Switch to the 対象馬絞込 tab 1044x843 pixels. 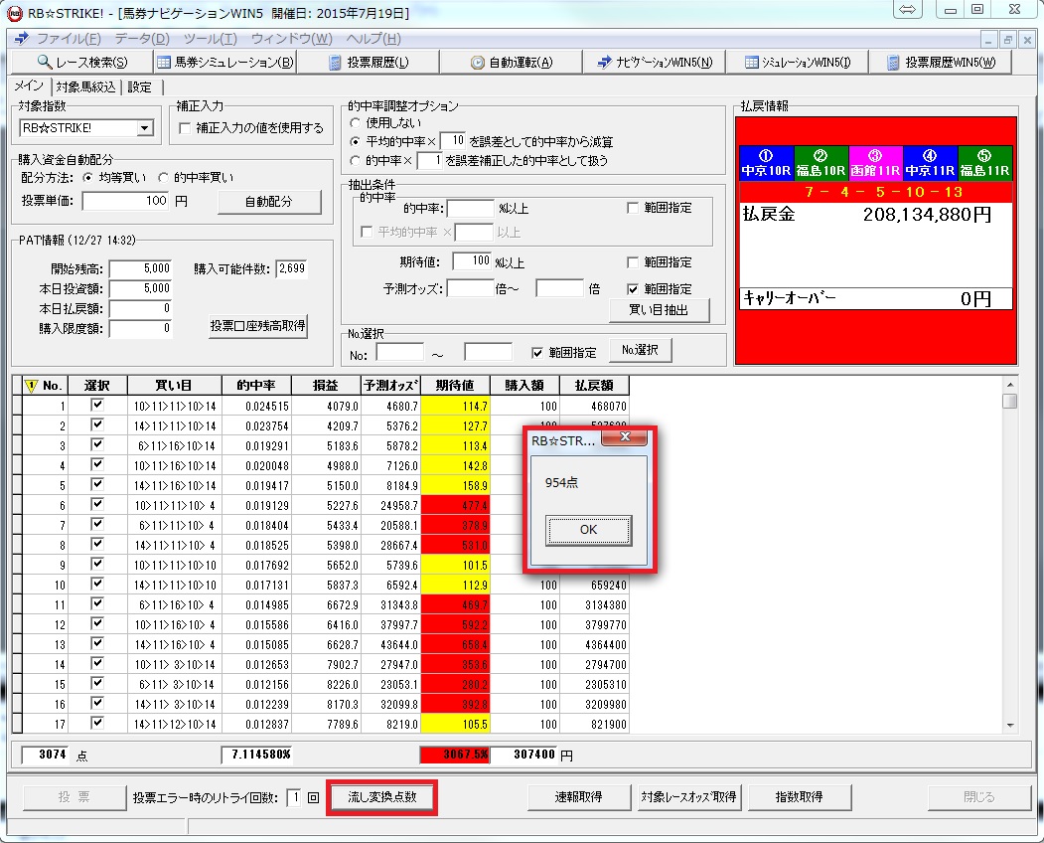(85, 86)
